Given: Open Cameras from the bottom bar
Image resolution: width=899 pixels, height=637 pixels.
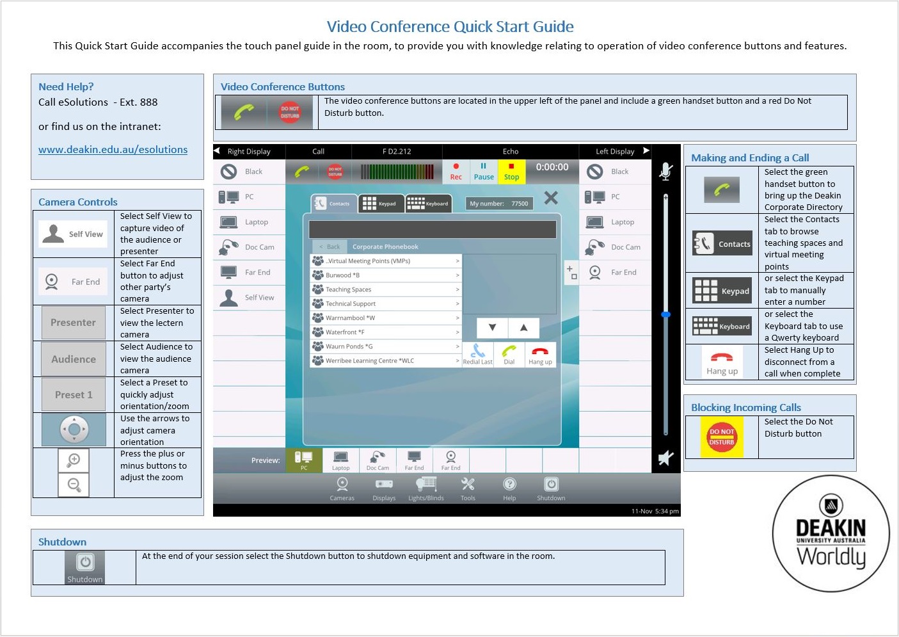Looking at the screenshot, I should (342, 489).
